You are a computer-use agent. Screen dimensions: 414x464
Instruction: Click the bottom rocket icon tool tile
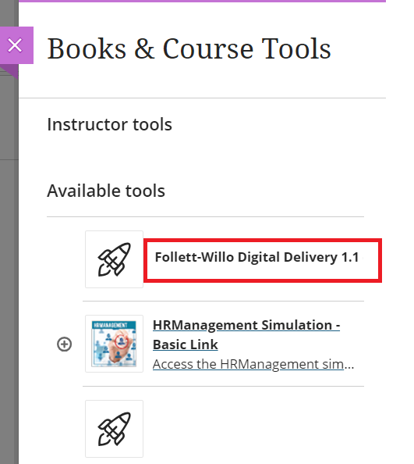[115, 429]
